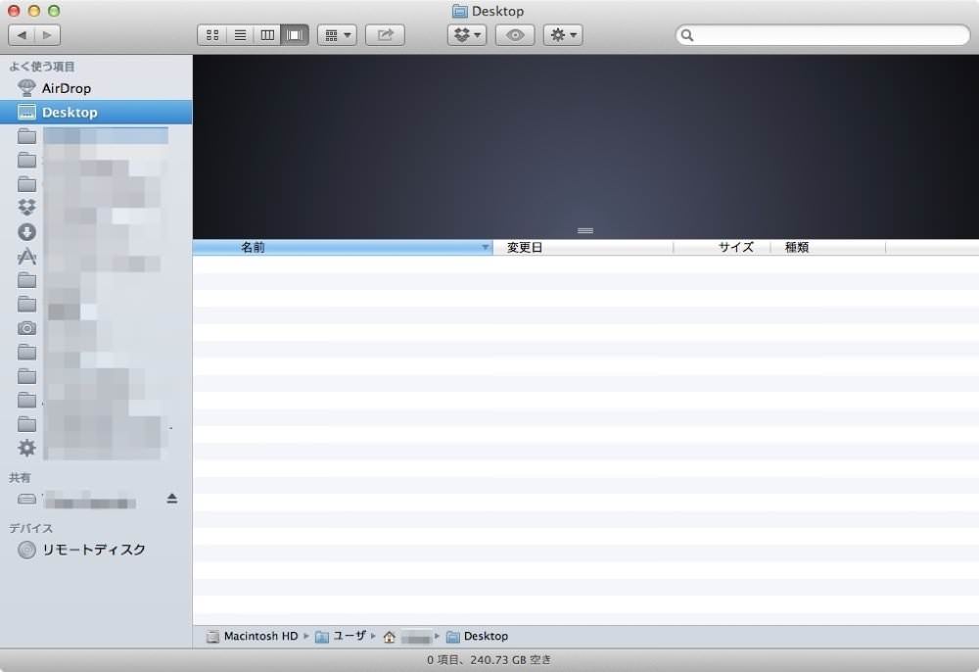Viewport: 979px width, 672px height.
Task: Go forward with the right arrow
Action: tap(47, 35)
